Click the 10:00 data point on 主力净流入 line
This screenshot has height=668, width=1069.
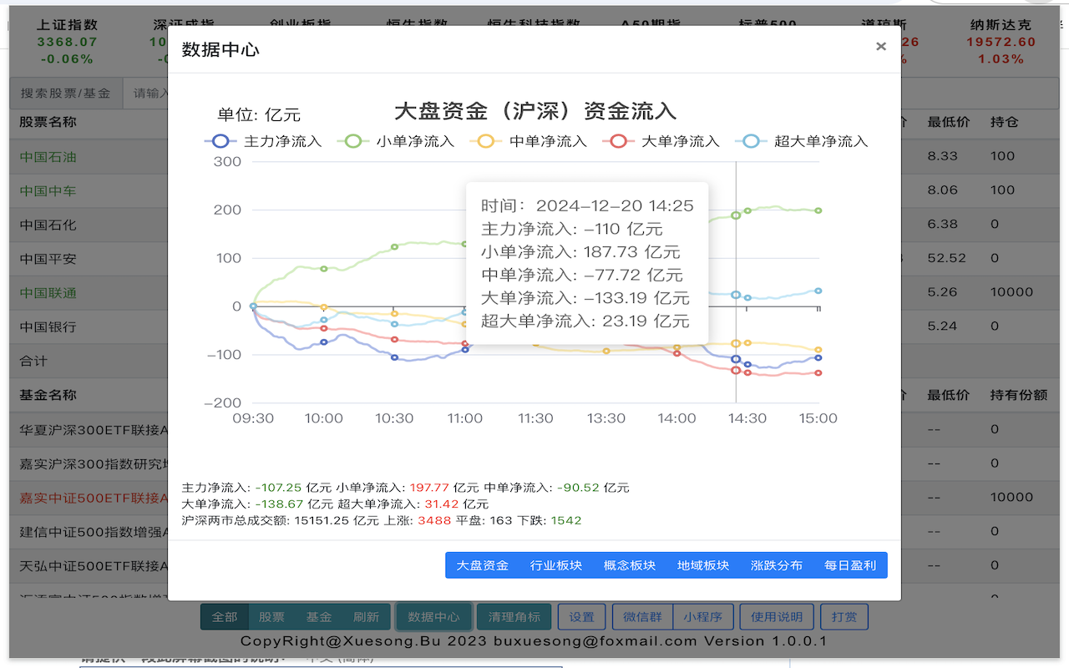pyautogui.click(x=324, y=342)
